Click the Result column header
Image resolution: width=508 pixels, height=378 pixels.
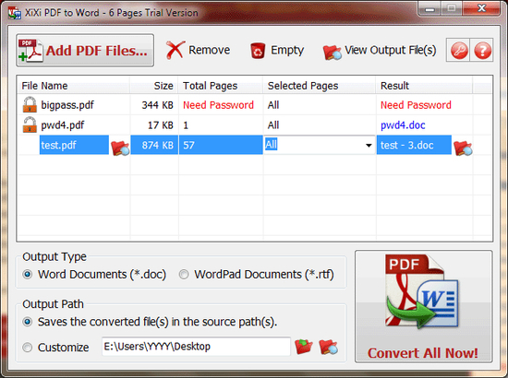424,86
